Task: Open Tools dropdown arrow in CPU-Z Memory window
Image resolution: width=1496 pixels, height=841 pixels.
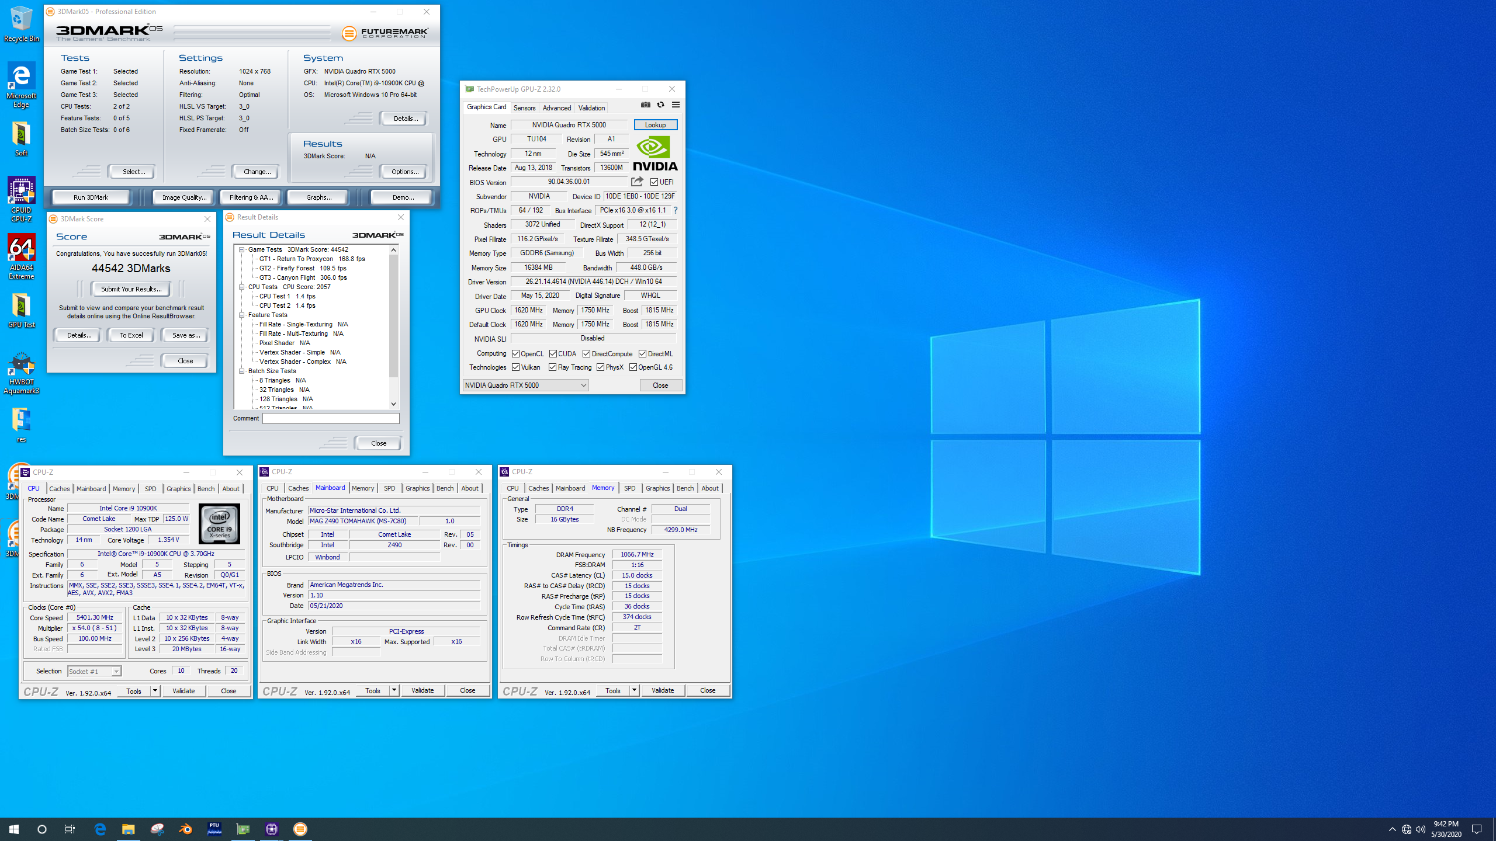Action: coord(634,690)
